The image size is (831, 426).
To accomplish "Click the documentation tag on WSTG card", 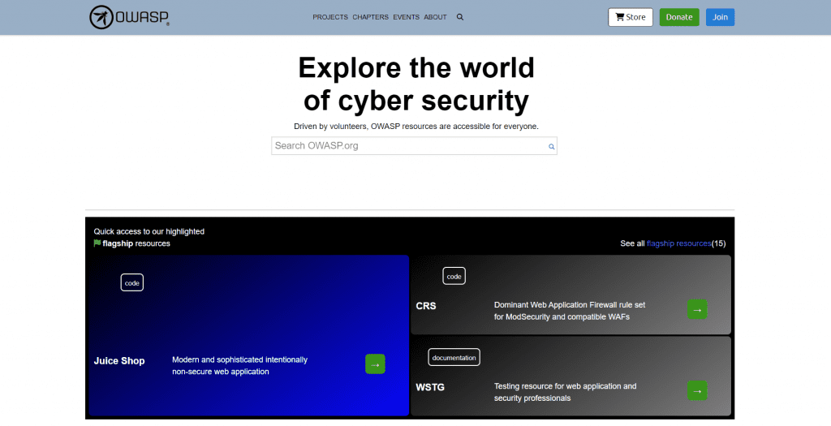I will [x=454, y=358].
